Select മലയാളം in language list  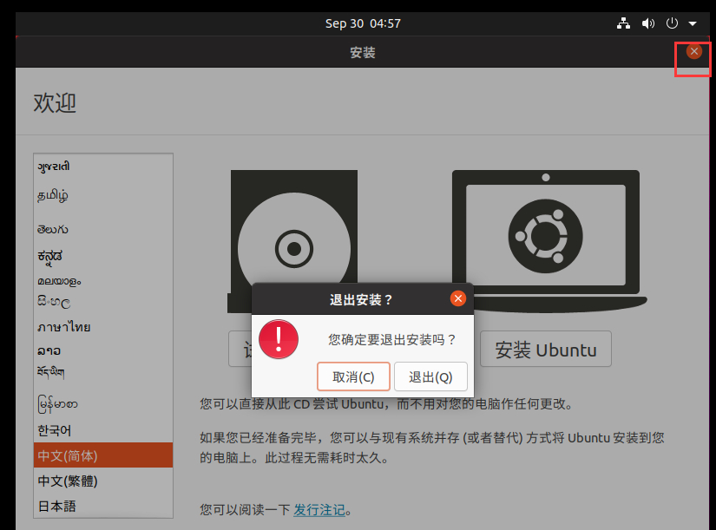(x=103, y=281)
